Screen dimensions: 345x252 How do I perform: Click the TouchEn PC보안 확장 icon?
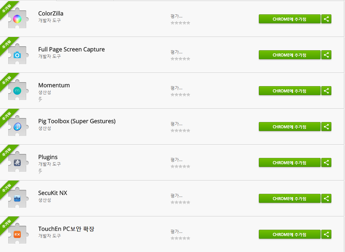(x=17, y=234)
